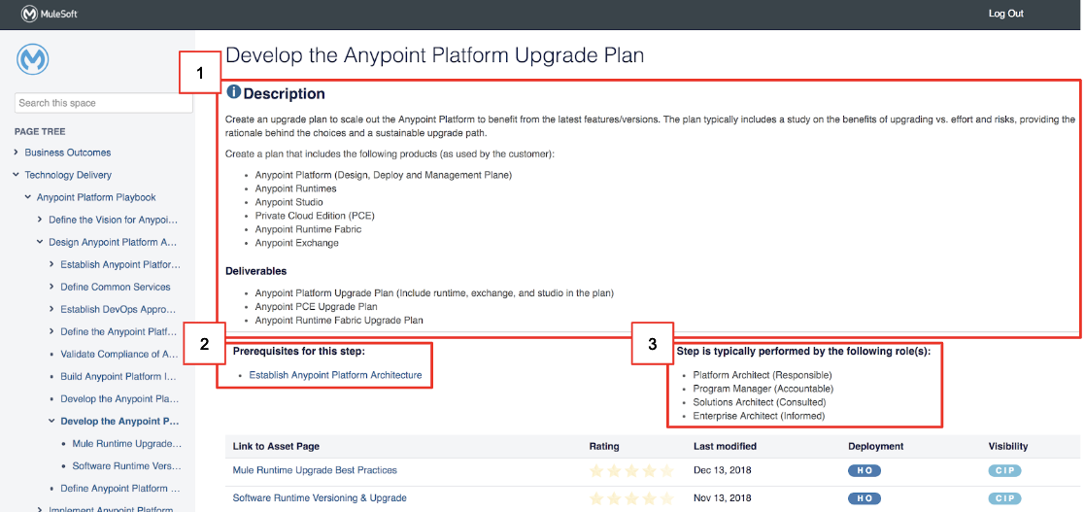The width and height of the screenshot is (1085, 512).
Task: Click the PAGE TREE heading
Action: pyautogui.click(x=40, y=131)
